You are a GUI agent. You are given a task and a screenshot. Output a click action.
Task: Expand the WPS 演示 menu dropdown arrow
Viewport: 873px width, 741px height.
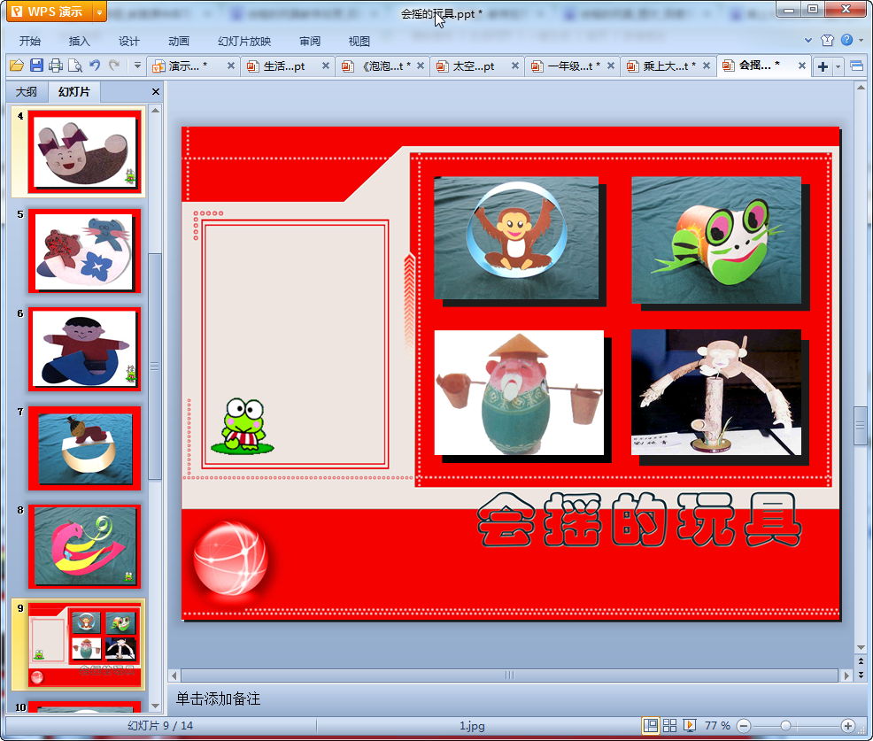click(x=99, y=12)
